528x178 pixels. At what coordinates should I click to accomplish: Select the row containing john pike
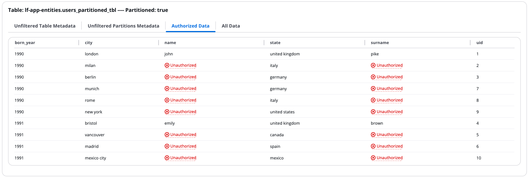coord(261,54)
